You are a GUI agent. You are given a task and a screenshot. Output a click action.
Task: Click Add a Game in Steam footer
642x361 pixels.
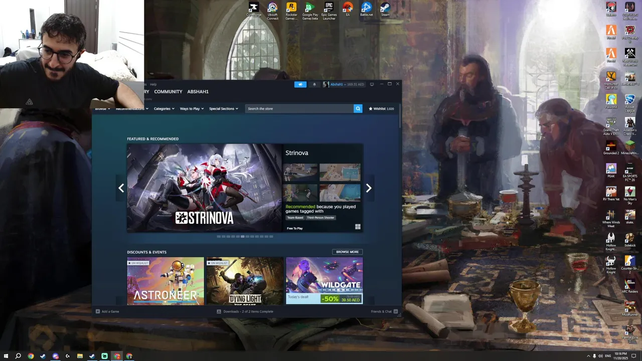pos(107,311)
